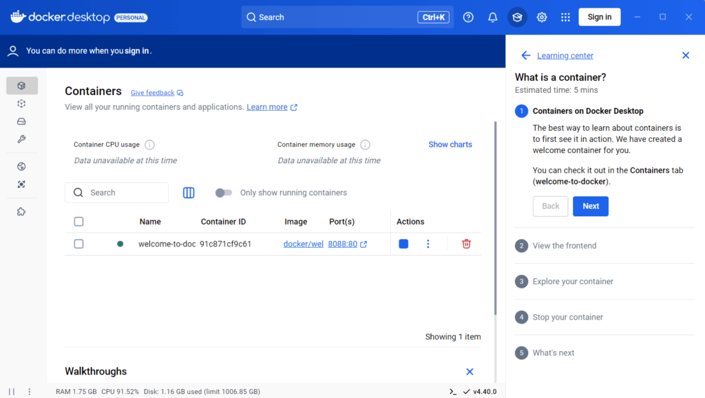Sort by the Port(s) column header
705x398 pixels.
[341, 222]
